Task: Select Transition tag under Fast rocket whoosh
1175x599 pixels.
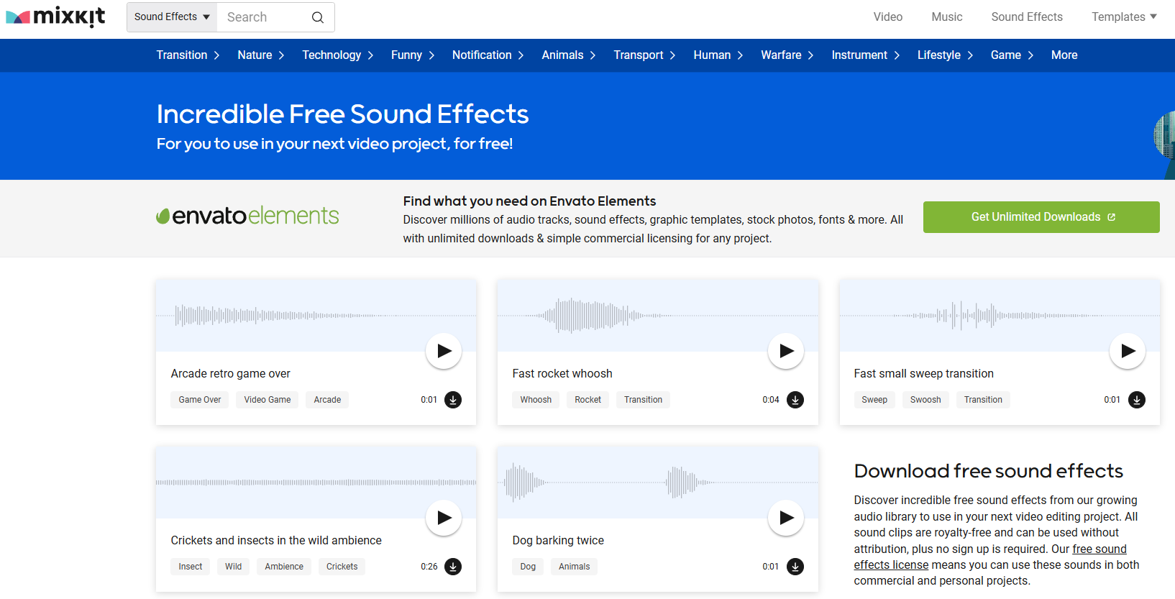Action: (643, 400)
